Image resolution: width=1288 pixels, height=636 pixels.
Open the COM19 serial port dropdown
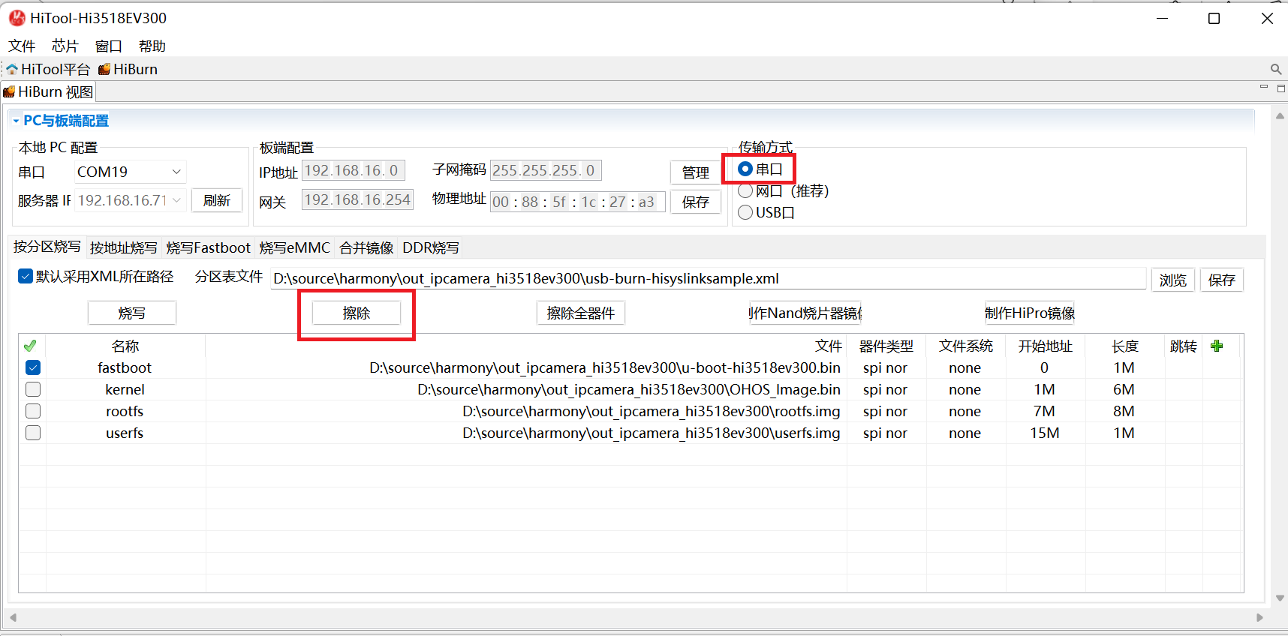coord(176,172)
